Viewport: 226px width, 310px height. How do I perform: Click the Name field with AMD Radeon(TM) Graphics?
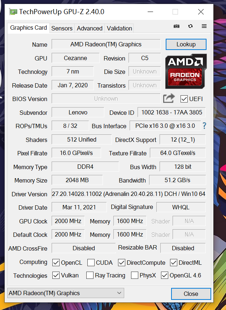tap(106, 44)
